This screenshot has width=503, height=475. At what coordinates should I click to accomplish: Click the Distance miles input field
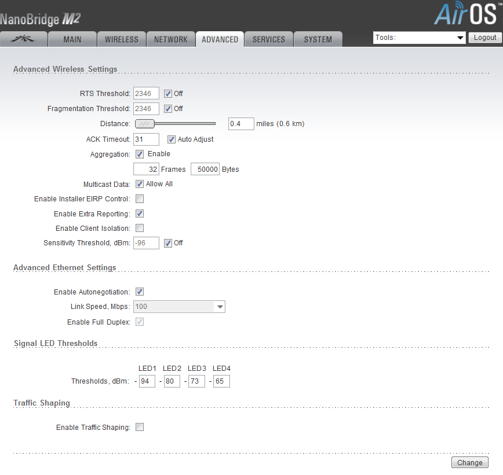pyautogui.click(x=241, y=124)
